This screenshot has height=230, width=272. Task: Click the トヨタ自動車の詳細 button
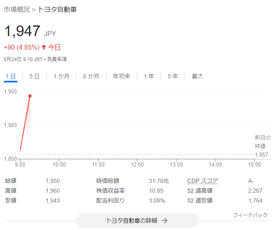click(x=137, y=221)
